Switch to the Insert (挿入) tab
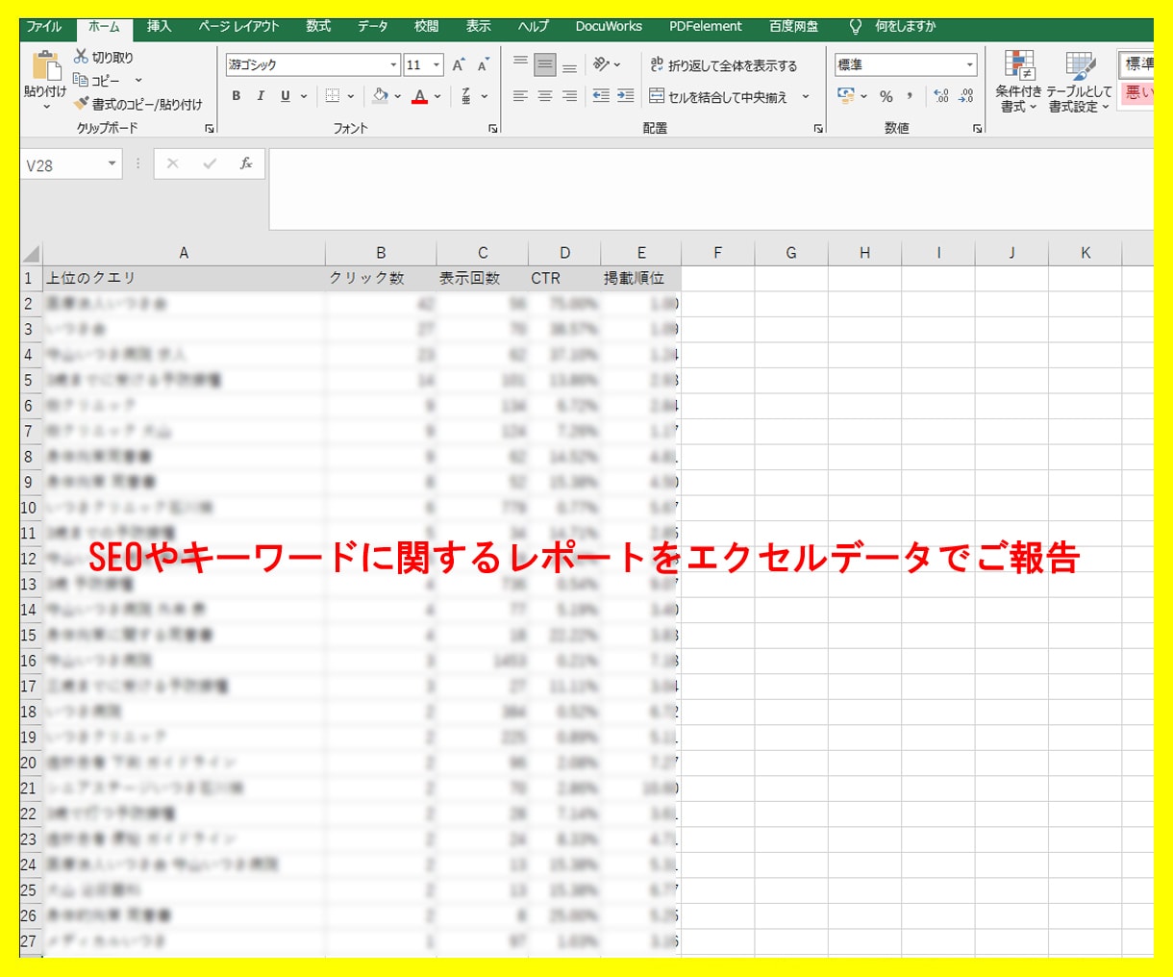Image resolution: width=1173 pixels, height=977 pixels. click(160, 27)
